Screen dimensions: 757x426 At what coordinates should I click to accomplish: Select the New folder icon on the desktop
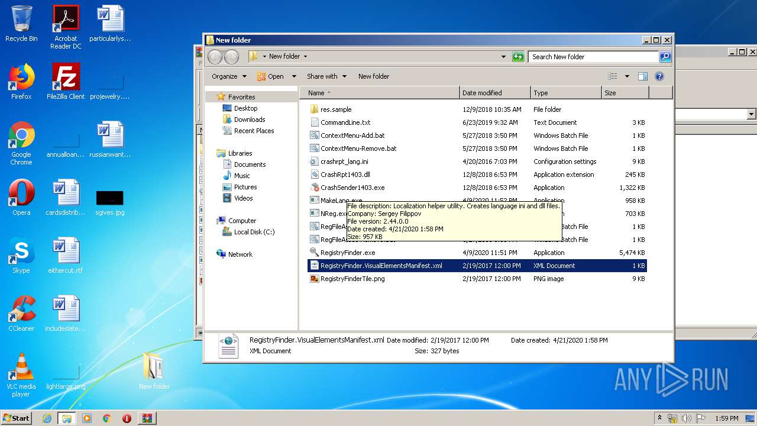pyautogui.click(x=154, y=372)
